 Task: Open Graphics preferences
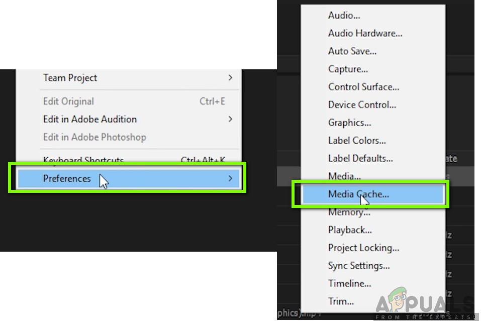pyautogui.click(x=349, y=123)
